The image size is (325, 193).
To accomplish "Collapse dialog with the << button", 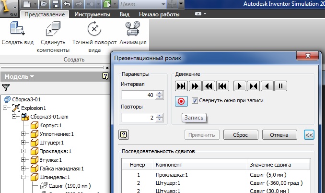I will [x=309, y=135].
